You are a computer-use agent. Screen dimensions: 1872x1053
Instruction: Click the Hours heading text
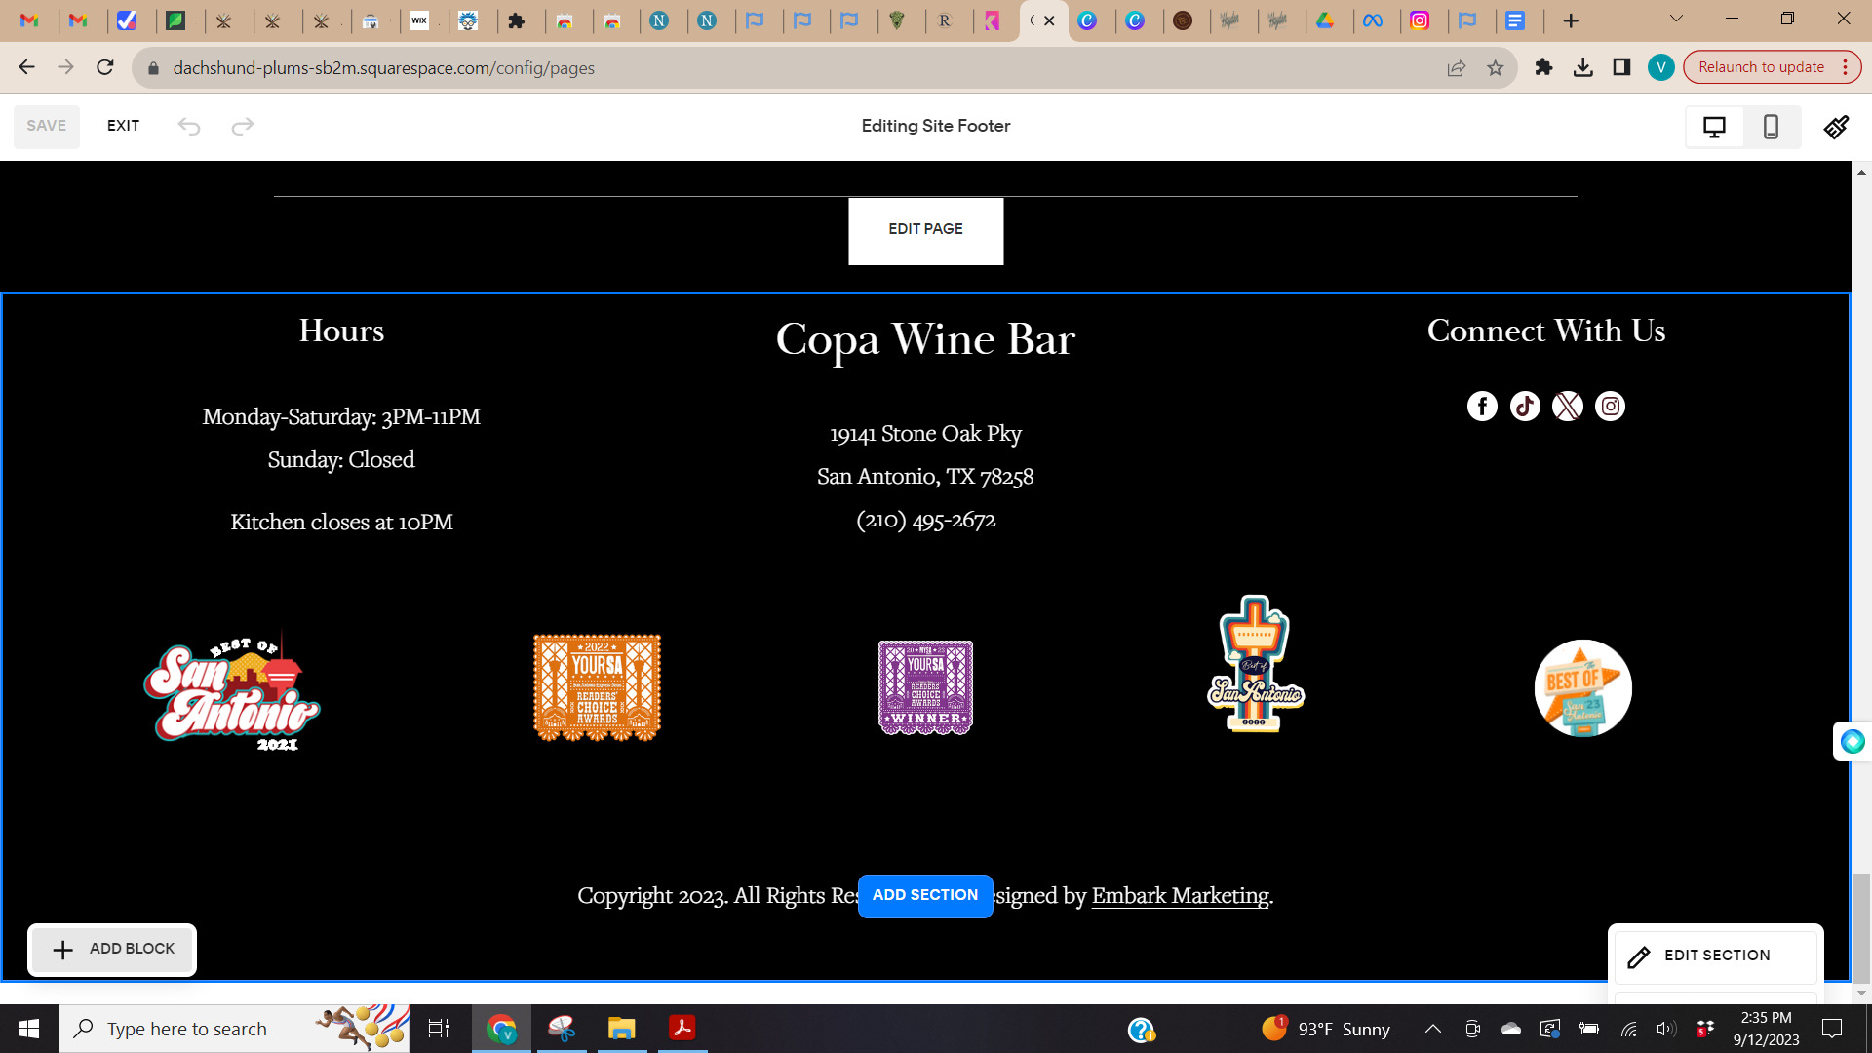click(341, 331)
